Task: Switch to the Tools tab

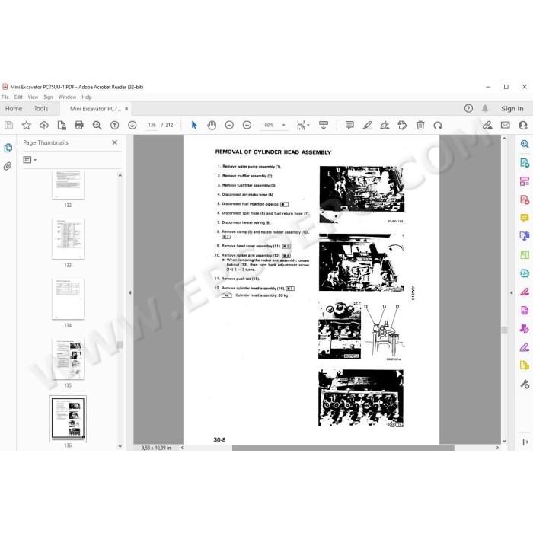Action: (x=41, y=108)
